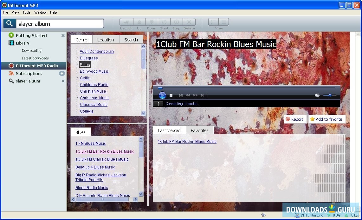This screenshot has width=362, height=220.
Task: Select Library in the sidebar
Action: click(23, 43)
